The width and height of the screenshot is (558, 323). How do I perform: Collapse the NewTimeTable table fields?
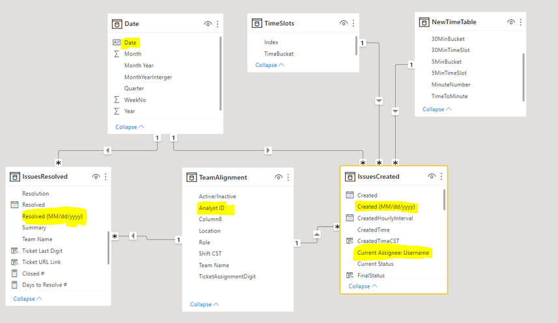(437, 109)
